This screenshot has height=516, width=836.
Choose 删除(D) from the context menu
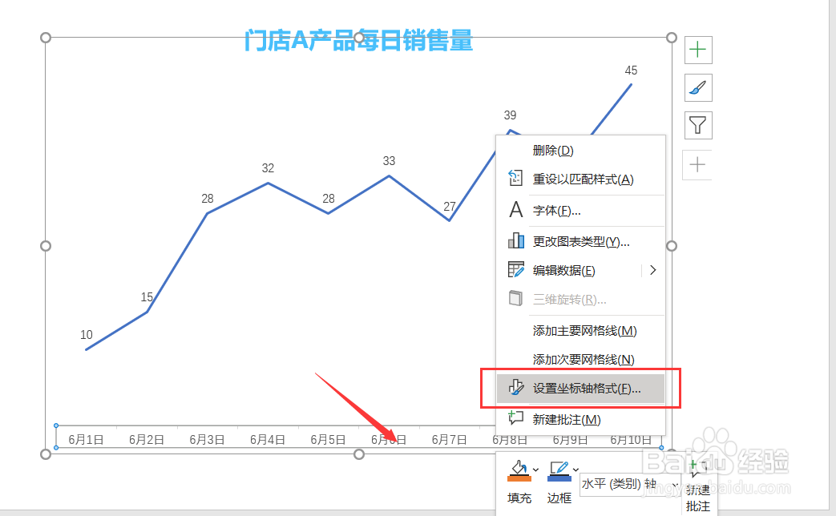coord(580,151)
